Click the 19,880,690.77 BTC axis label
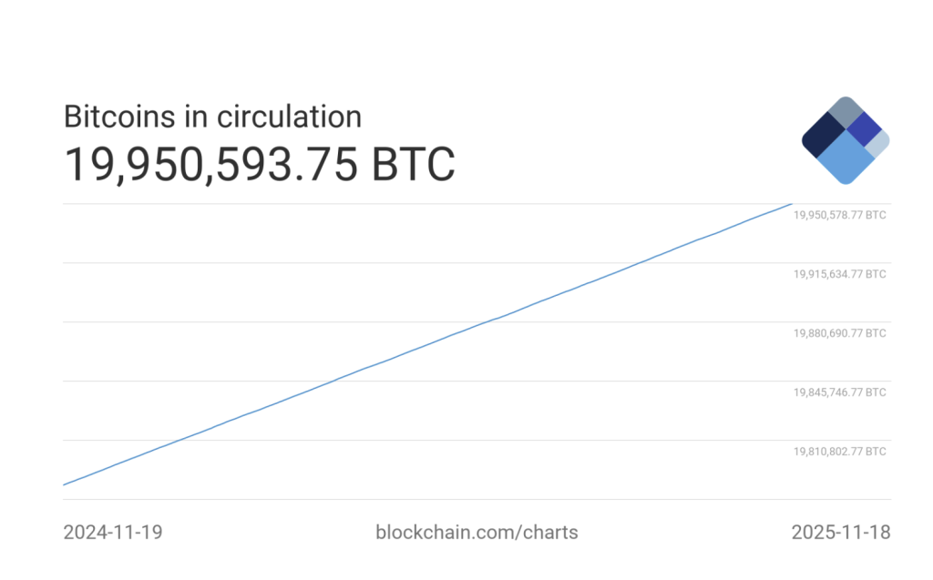 point(839,333)
